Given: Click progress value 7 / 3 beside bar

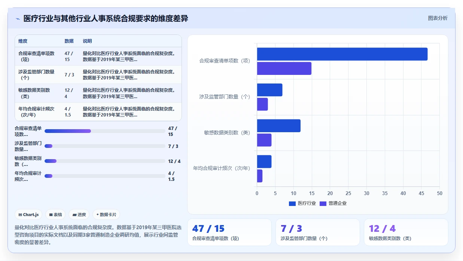Looking at the screenshot, I should click(173, 146).
